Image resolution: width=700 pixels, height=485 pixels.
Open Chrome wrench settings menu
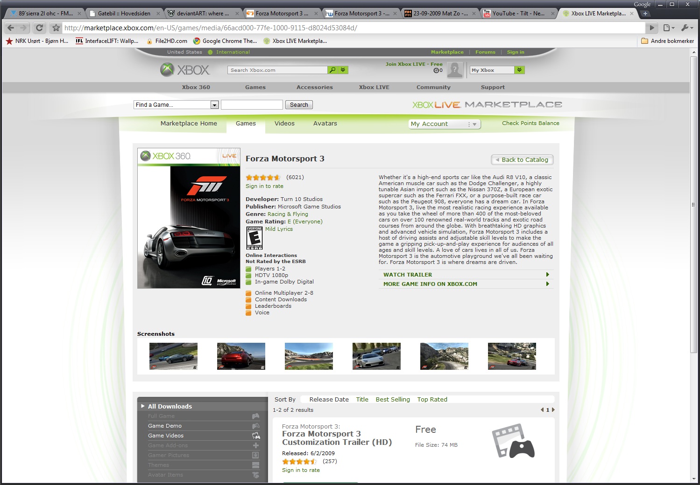[x=687, y=28]
